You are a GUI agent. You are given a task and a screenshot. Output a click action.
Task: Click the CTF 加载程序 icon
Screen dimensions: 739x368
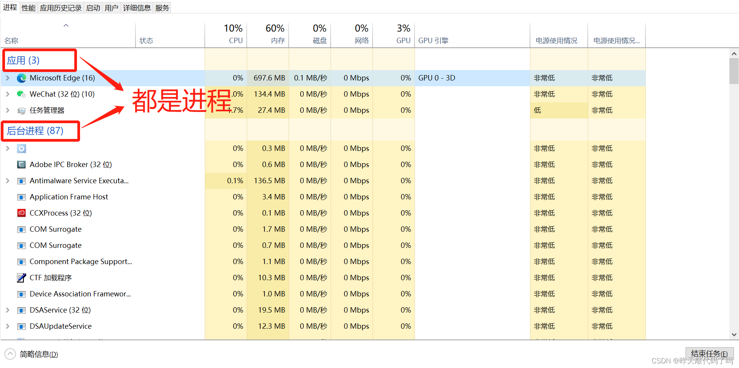[x=22, y=278]
